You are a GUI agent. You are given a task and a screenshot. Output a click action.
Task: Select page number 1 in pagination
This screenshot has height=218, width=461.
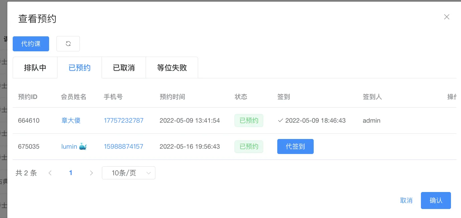point(70,173)
